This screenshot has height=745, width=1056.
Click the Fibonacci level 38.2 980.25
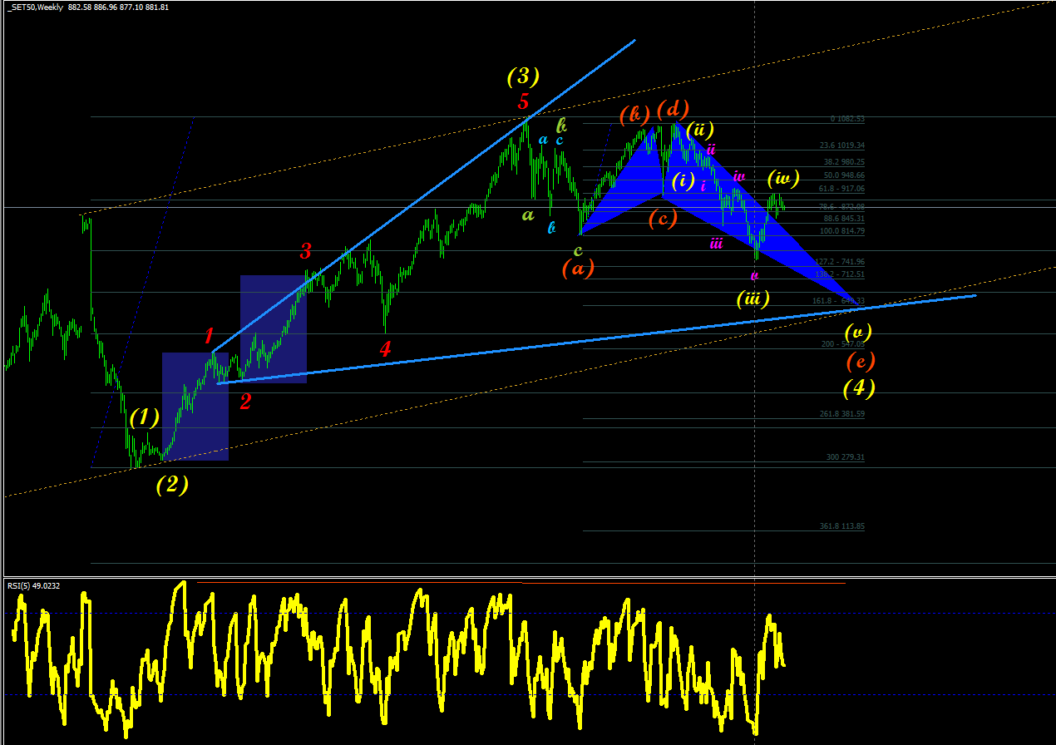[844, 162]
